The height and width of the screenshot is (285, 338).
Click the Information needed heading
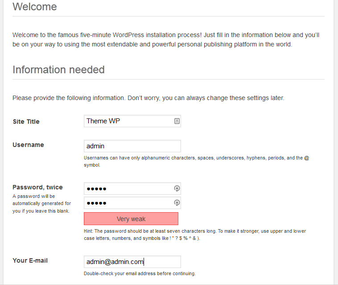click(x=58, y=70)
